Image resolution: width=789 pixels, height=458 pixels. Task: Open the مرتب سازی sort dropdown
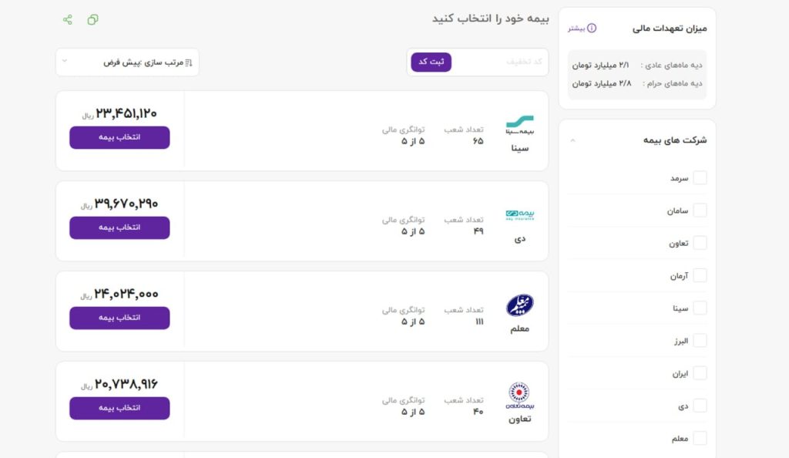(x=127, y=62)
